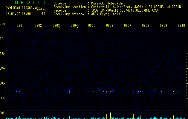Click observer name Masayuki Kobayashi

[x=107, y=3]
